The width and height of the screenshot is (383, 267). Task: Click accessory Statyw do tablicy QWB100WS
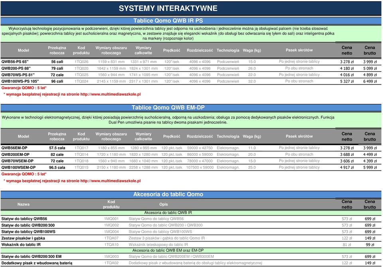[x=28, y=232]
